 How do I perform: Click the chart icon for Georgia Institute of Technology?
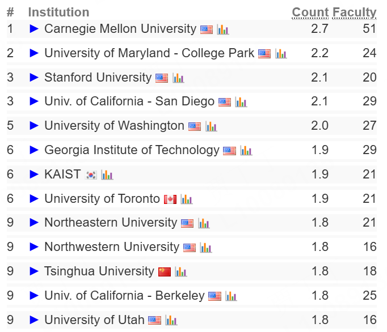tap(246, 151)
